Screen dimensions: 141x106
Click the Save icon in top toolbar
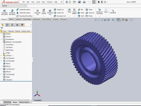click(x=79, y=2)
